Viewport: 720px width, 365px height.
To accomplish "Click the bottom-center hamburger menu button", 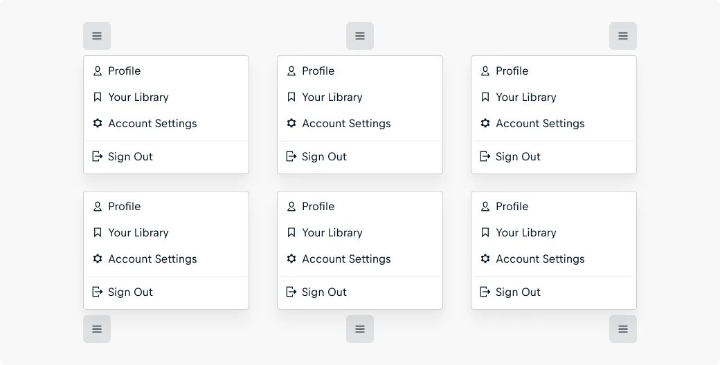I will (x=360, y=329).
